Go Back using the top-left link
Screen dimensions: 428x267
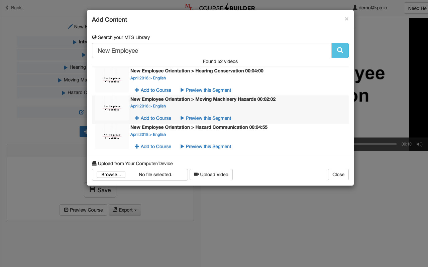[13, 8]
